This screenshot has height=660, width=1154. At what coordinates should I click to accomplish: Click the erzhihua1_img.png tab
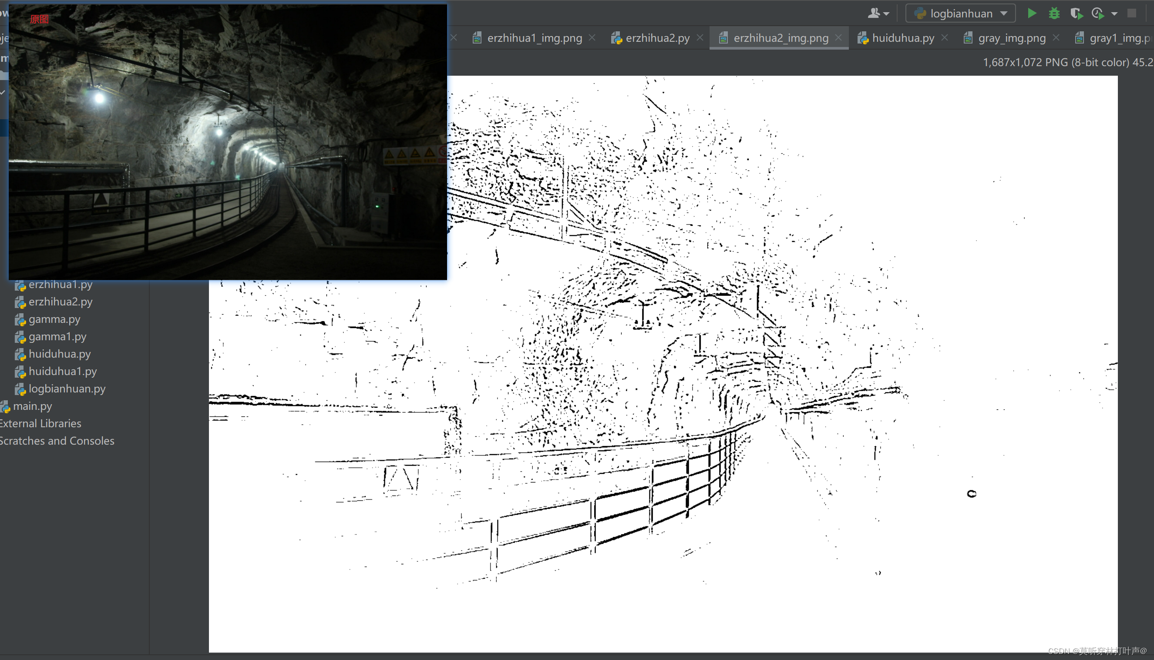[531, 38]
